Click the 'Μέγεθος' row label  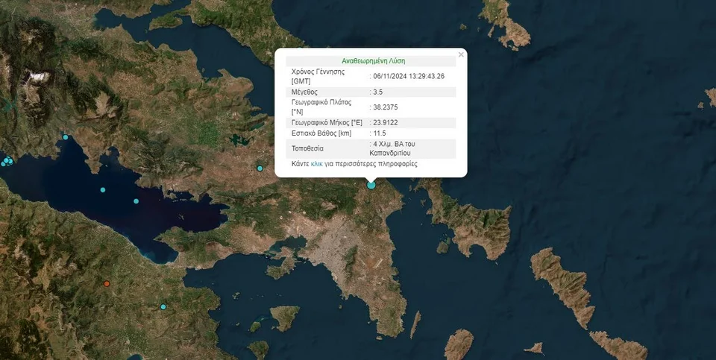[305, 92]
